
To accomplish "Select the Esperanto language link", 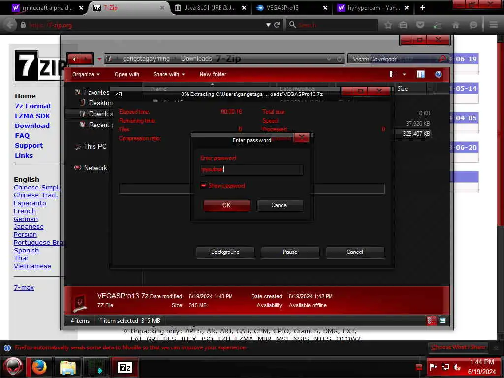I will (x=30, y=203).
